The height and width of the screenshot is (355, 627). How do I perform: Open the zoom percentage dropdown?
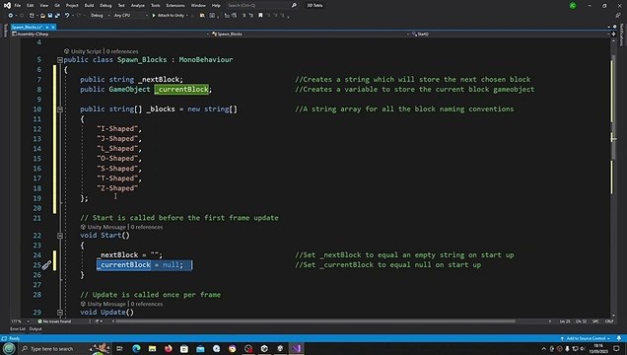pyautogui.click(x=20, y=321)
